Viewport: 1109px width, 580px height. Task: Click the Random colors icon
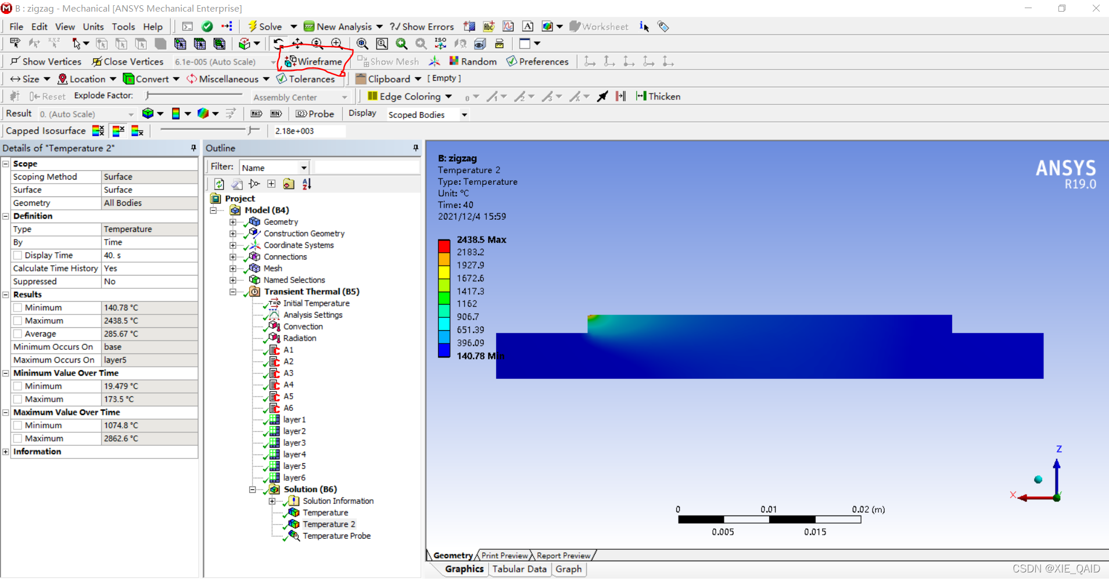click(454, 61)
